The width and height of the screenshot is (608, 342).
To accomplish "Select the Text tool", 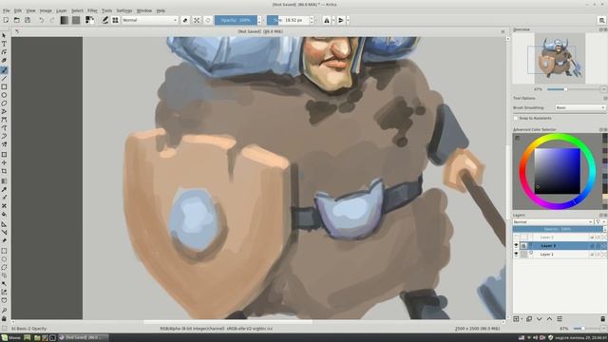I will (4, 44).
